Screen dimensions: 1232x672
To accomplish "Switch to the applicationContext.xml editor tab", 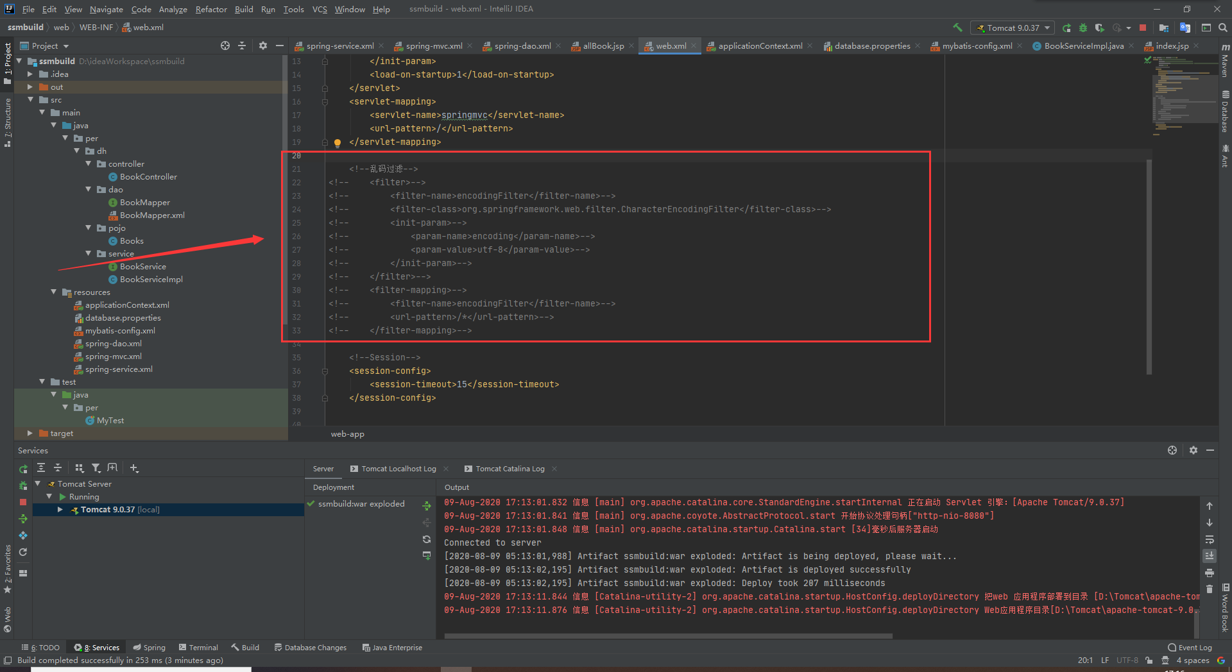I will pos(758,46).
